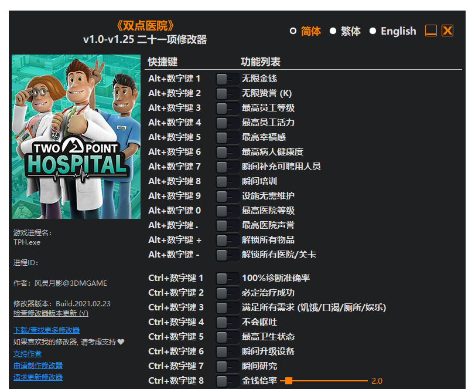The image size is (475, 389).
Task: Click the Ctrl+数字键 8 hotkey label
Action: (x=176, y=381)
